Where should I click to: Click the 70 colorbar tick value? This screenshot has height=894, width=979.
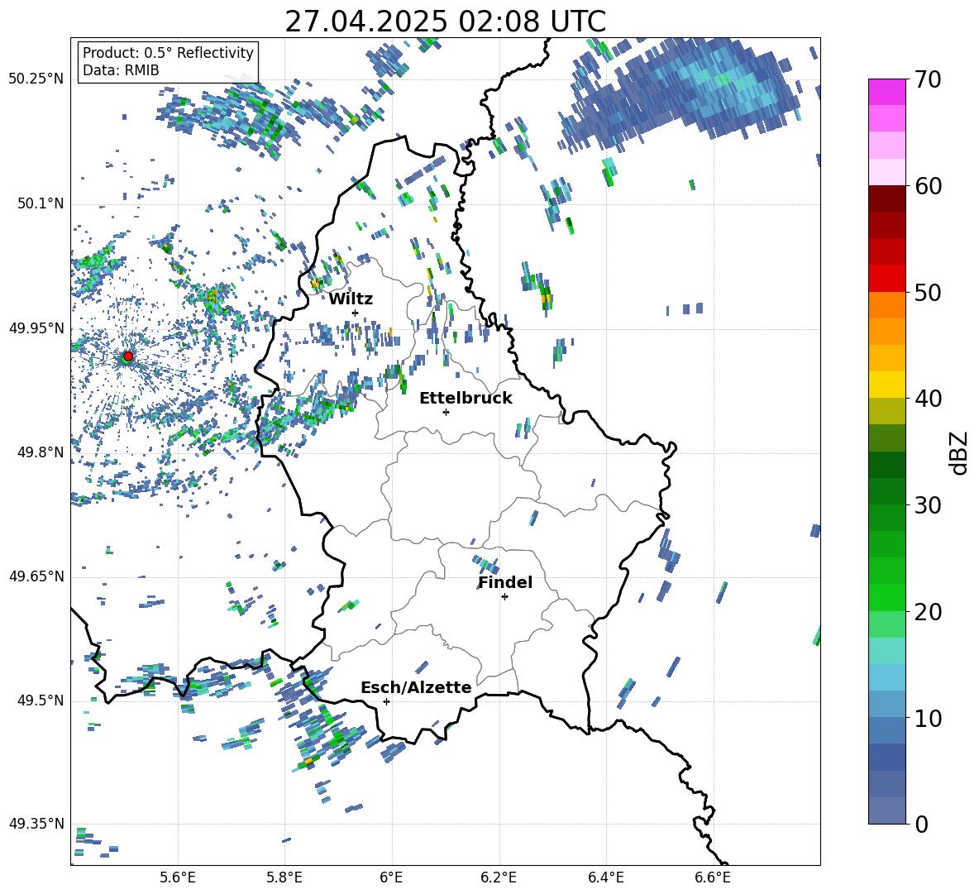(928, 80)
